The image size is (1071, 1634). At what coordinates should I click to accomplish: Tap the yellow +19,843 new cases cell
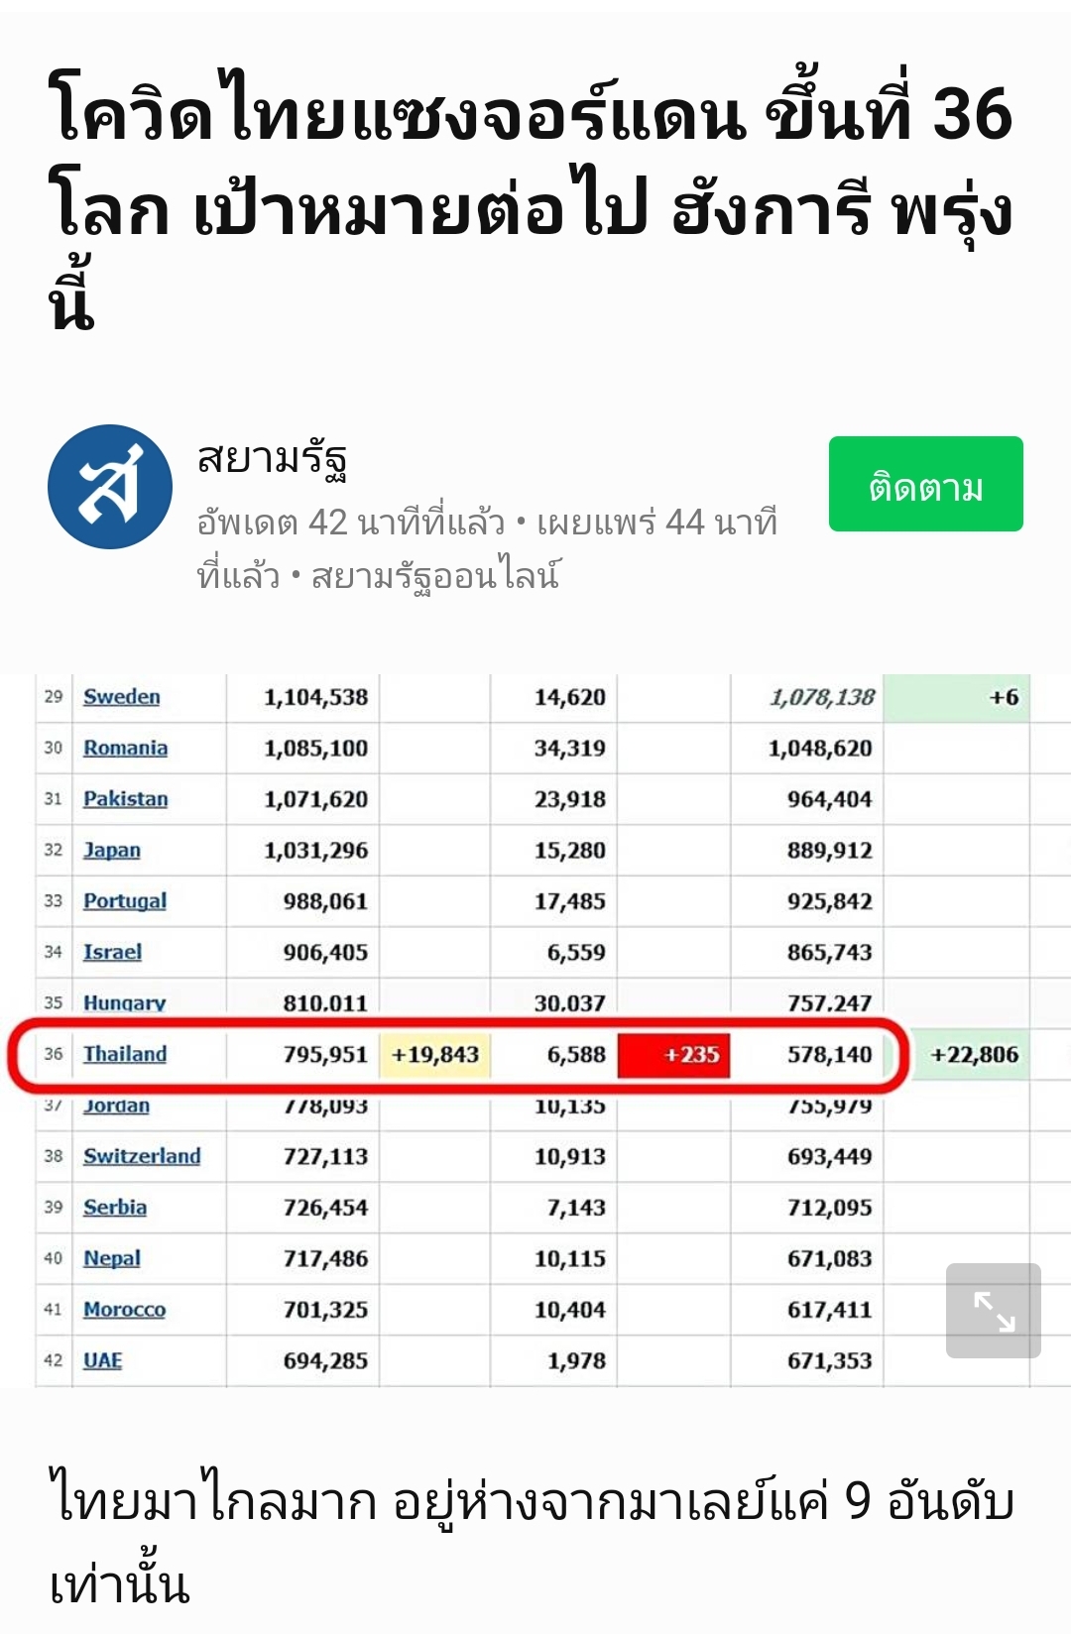point(435,1054)
